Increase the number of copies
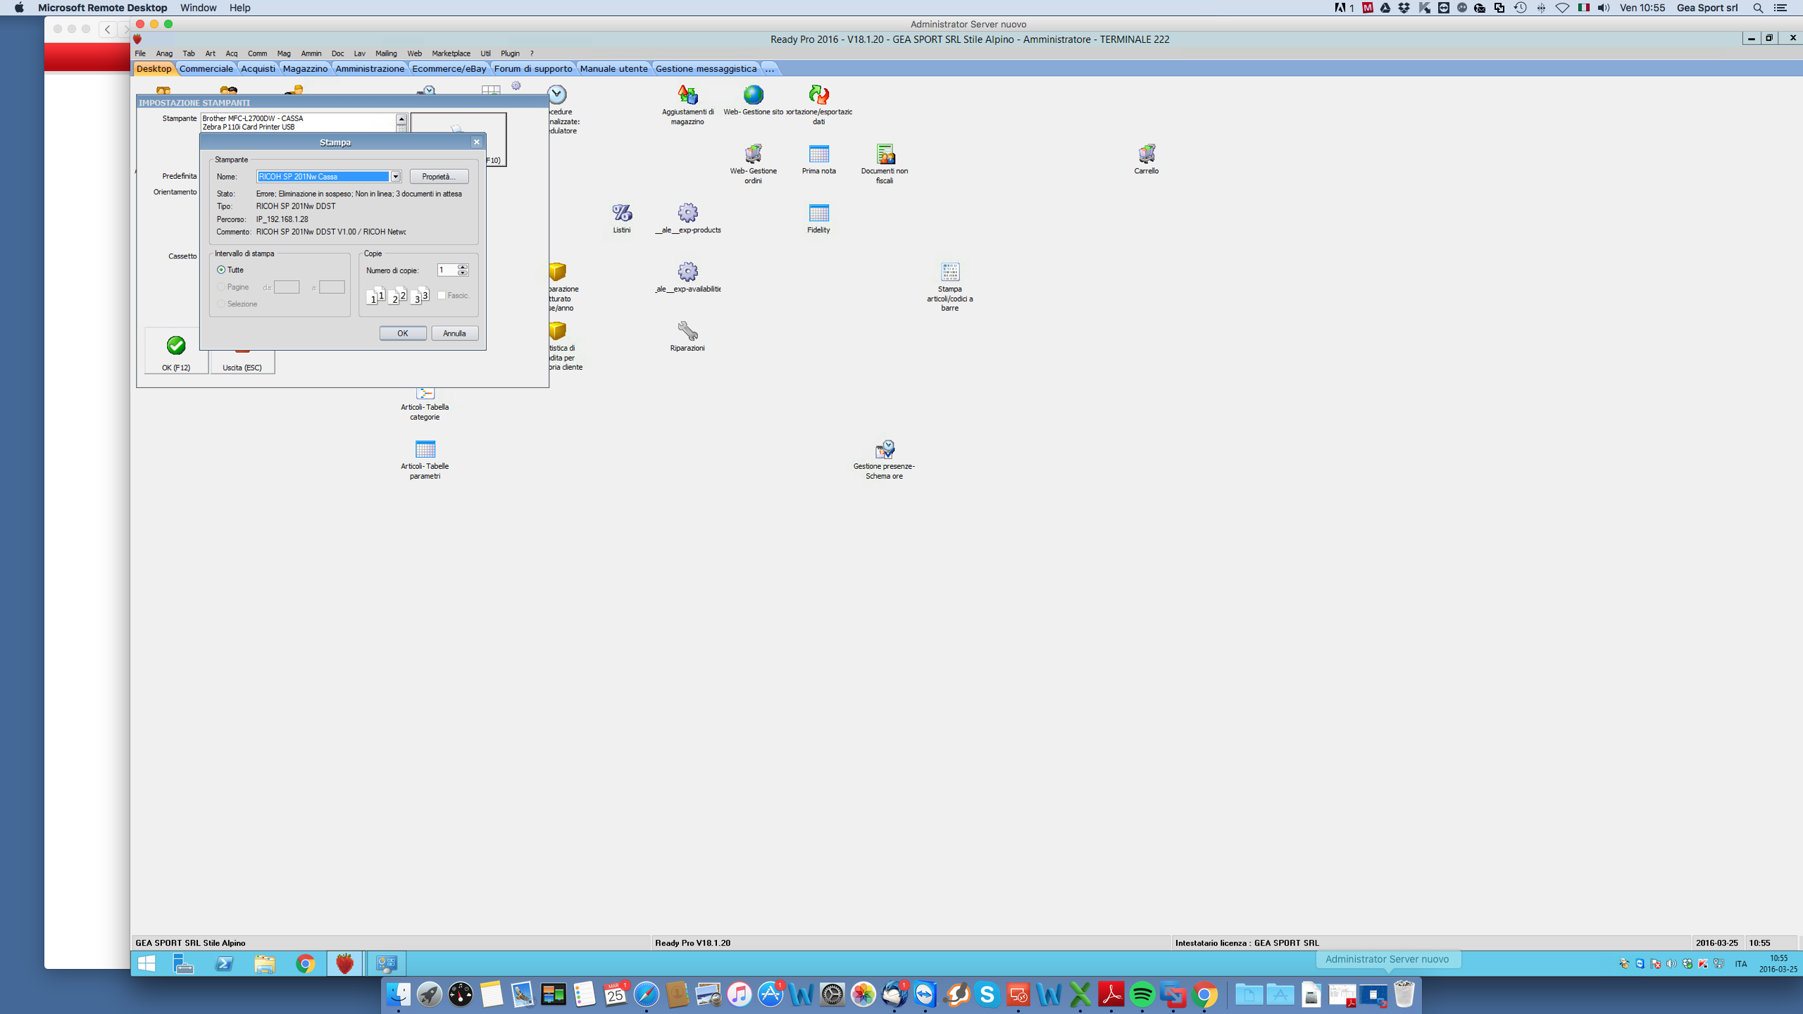Viewport: 1803px width, 1014px height. [x=463, y=267]
